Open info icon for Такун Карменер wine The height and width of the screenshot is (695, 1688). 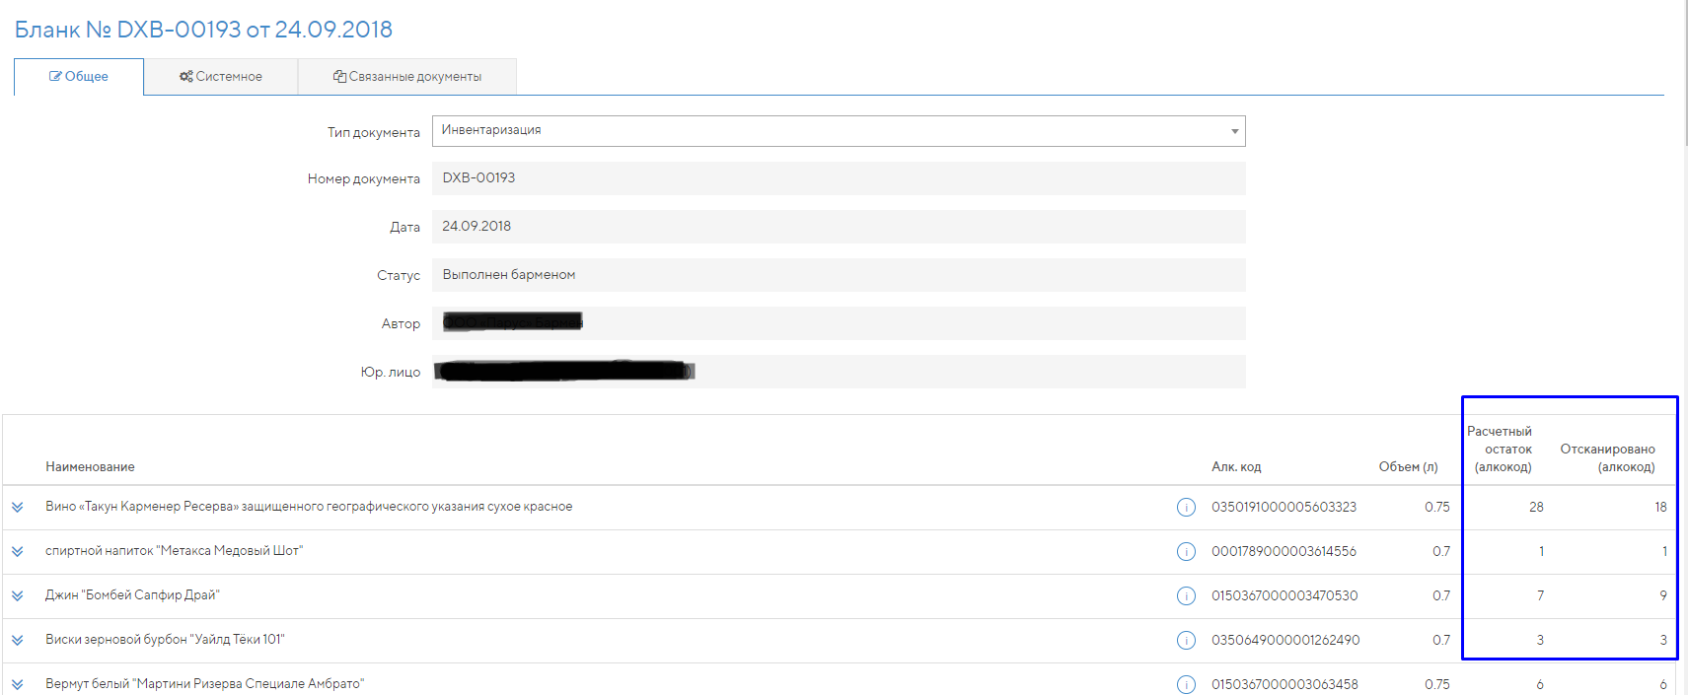coord(1186,507)
